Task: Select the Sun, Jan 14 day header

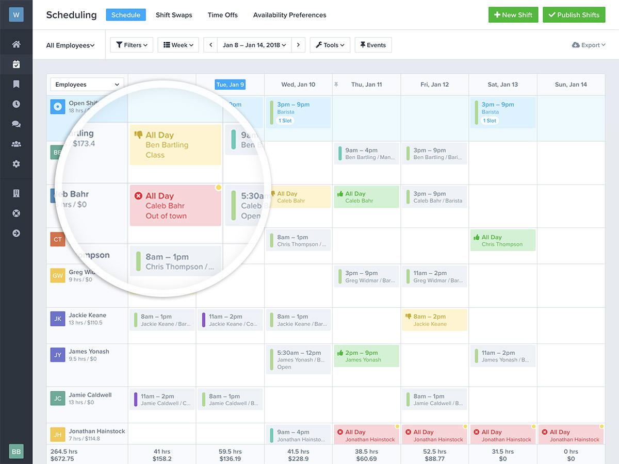Action: (571, 85)
